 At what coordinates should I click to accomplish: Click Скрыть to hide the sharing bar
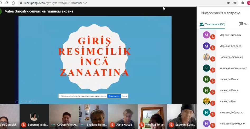tap(125, 96)
